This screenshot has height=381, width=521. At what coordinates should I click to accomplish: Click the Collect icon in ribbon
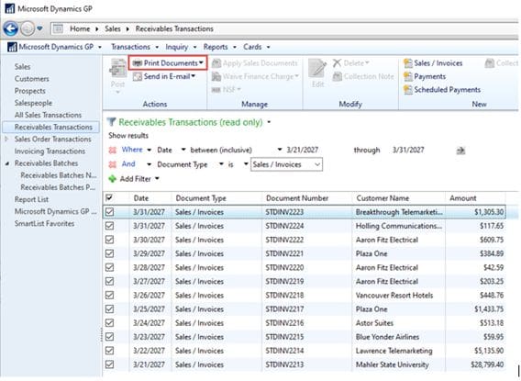coord(490,63)
